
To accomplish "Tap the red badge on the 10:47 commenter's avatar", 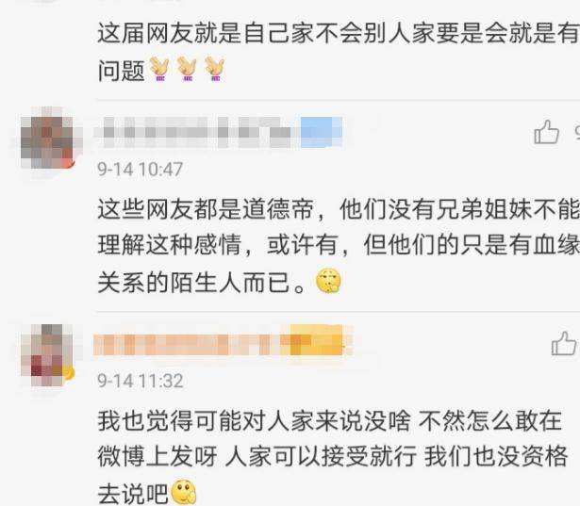I will click(x=69, y=161).
